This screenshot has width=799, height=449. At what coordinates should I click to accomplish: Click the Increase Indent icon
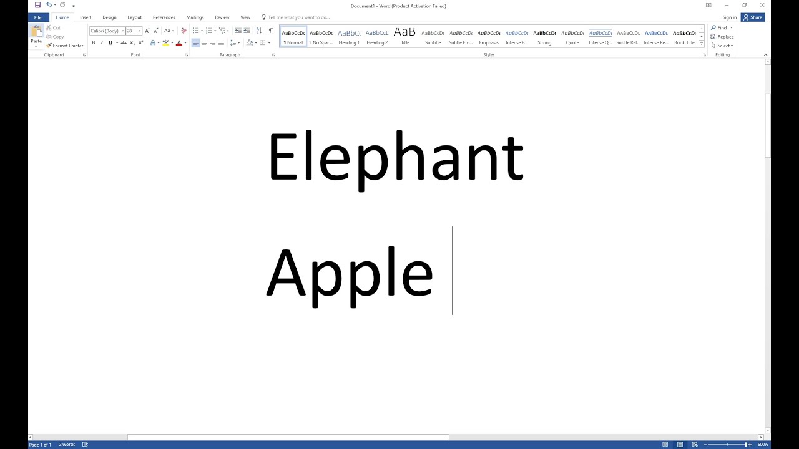point(247,31)
